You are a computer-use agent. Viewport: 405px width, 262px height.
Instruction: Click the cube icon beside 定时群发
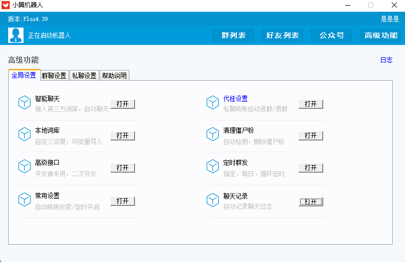click(x=213, y=166)
